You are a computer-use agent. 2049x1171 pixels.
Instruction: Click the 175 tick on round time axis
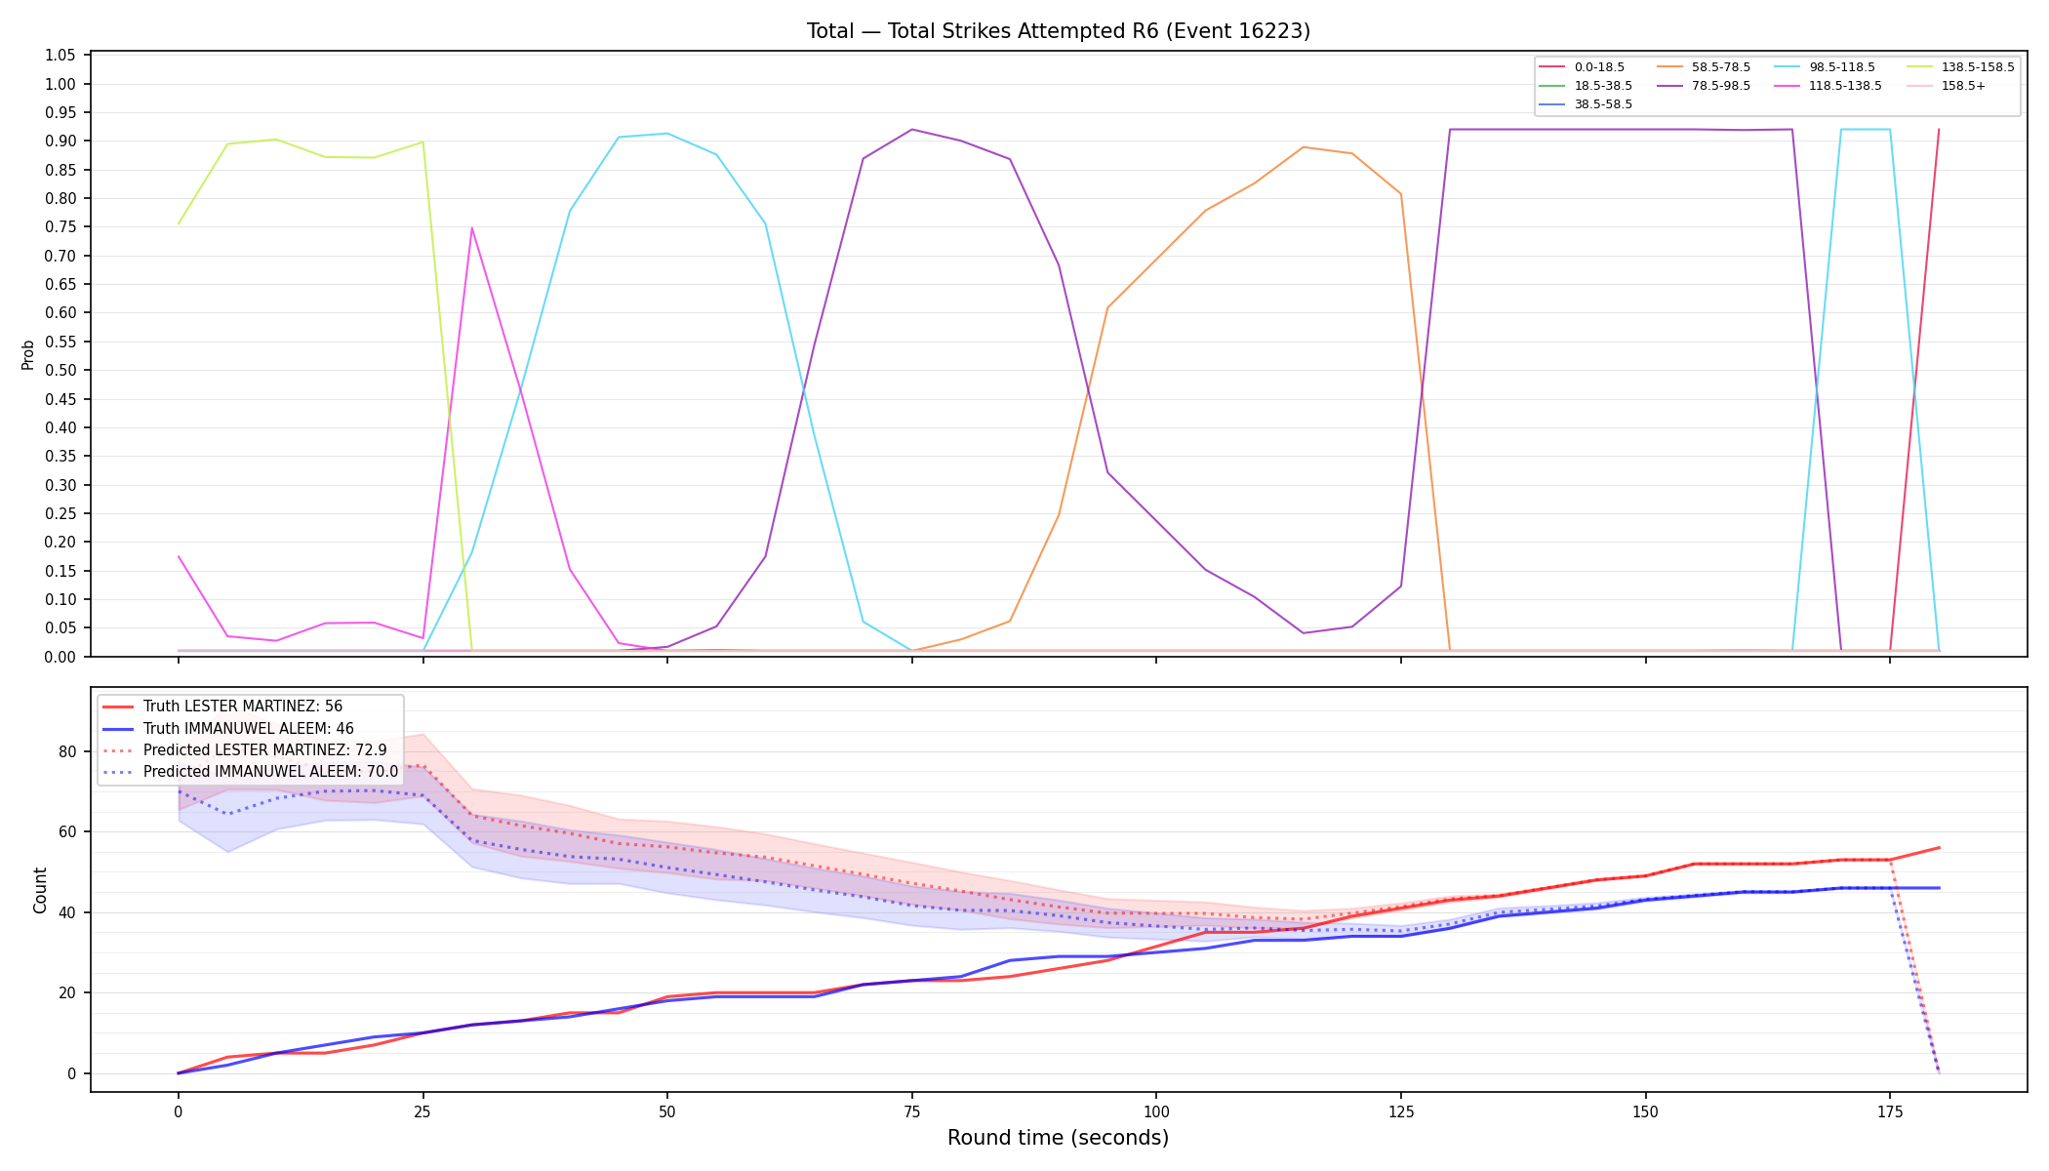pyautogui.click(x=1890, y=1110)
